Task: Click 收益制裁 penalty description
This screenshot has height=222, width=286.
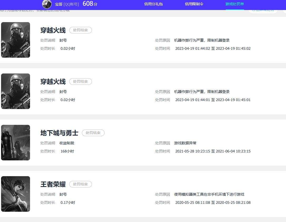Action: pos(67,143)
